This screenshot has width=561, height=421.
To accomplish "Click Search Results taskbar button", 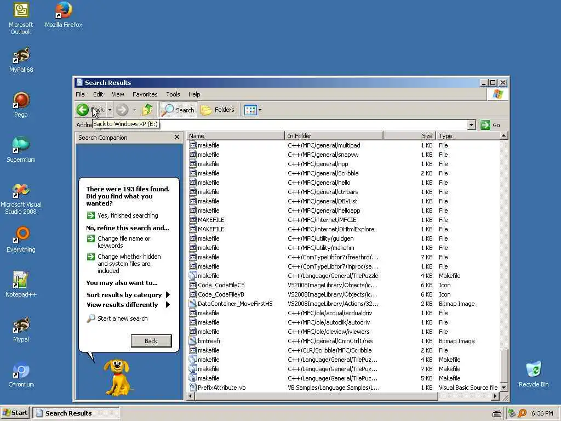I will pyautogui.click(x=76, y=413).
